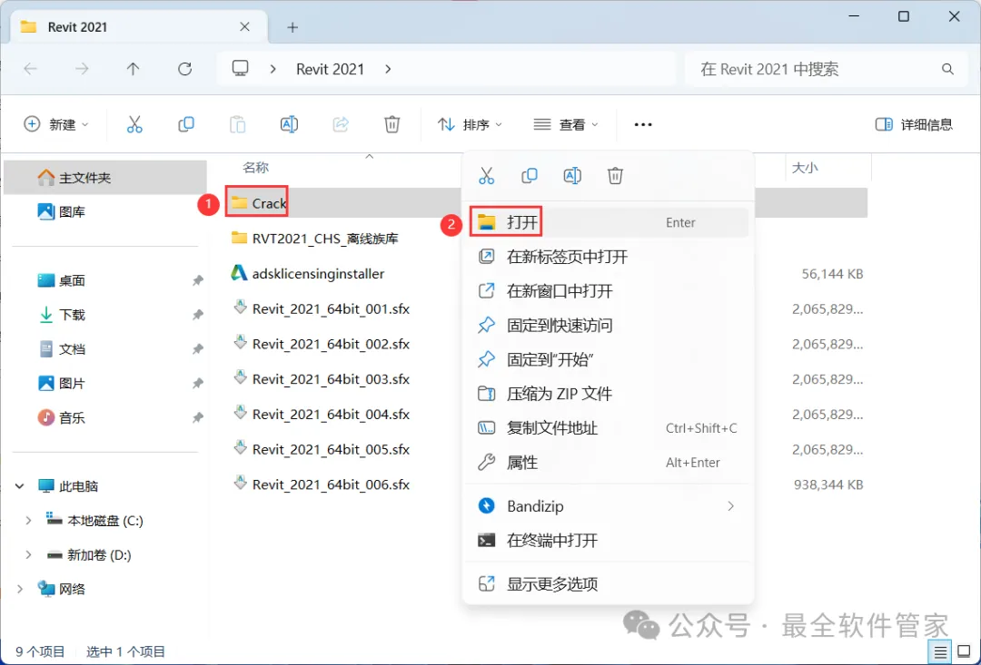The height and width of the screenshot is (665, 981).
Task: Open the see-more ellipsis menu
Action: coord(643,124)
